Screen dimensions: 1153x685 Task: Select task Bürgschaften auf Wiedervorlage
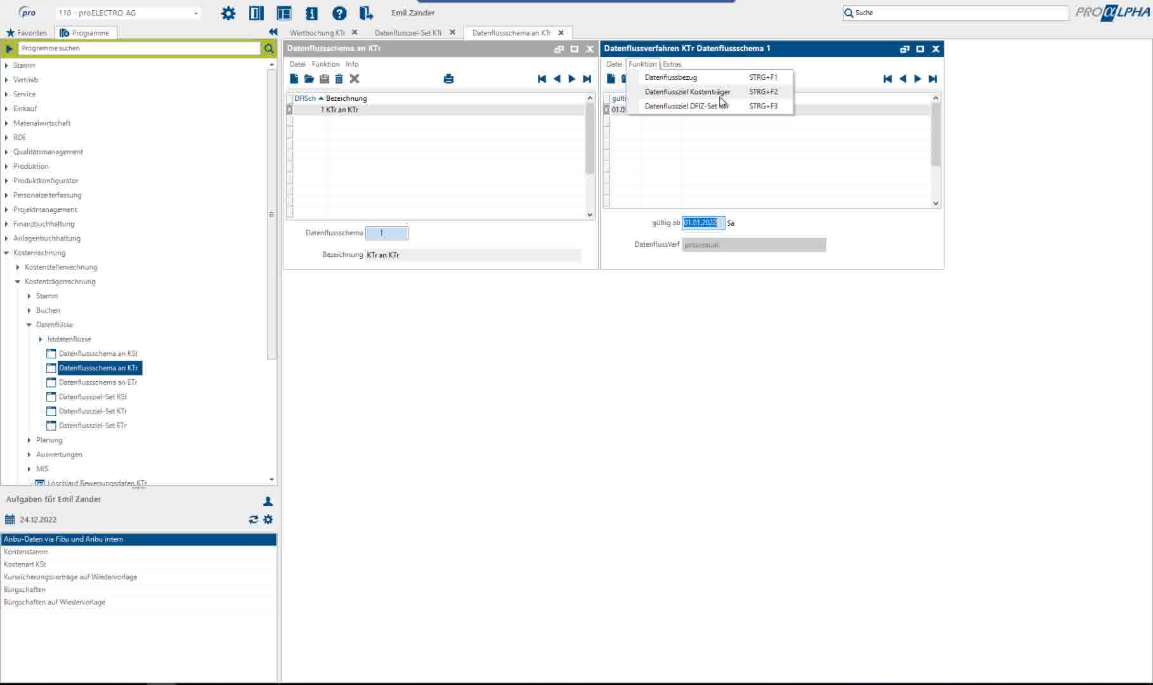pos(138,603)
